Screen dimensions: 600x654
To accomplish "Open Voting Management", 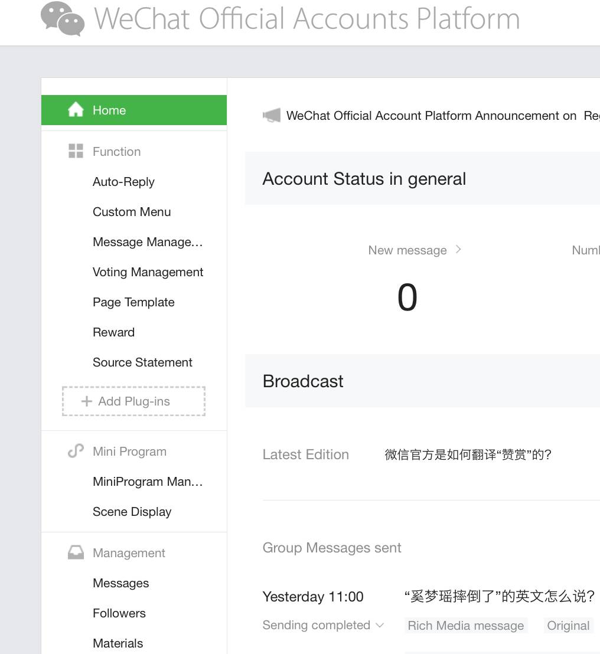I will click(148, 272).
